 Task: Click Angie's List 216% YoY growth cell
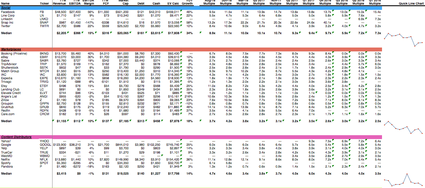pyautogui.click(x=189, y=96)
